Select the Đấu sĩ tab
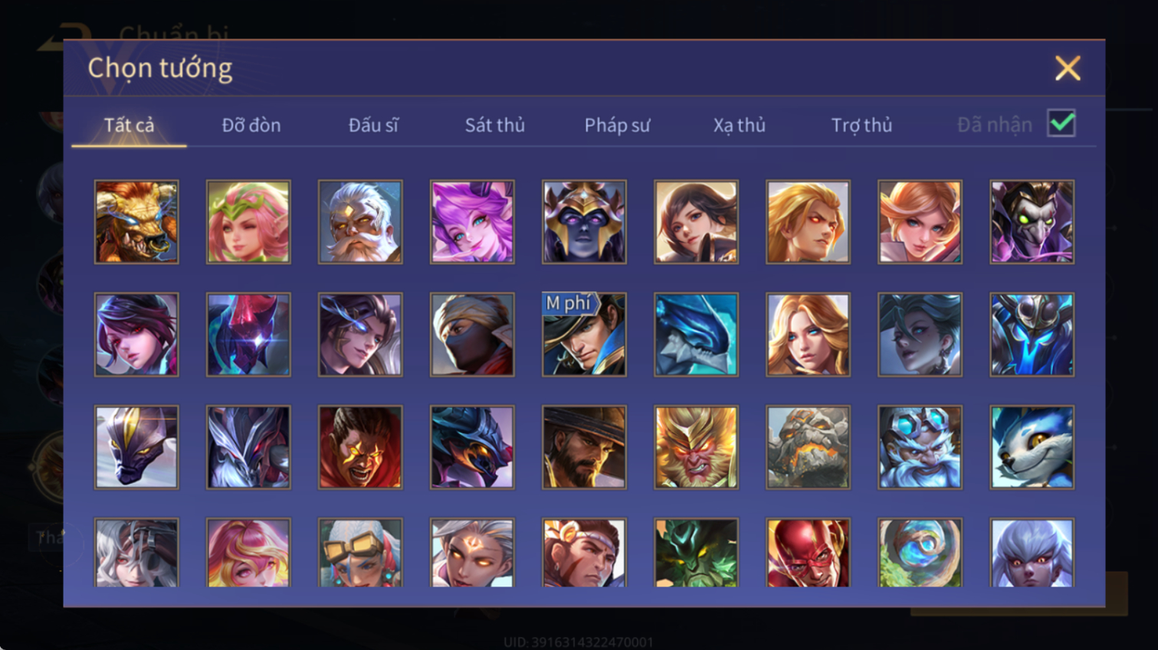This screenshot has width=1158, height=650. pos(373,125)
